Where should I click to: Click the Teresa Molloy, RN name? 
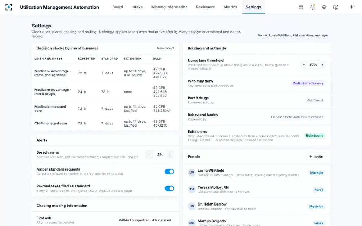click(213, 187)
